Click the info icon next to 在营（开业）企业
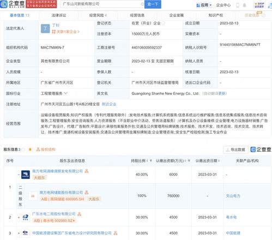Image resolution: width=272 pixels, height=240 pixels. click(163, 23)
